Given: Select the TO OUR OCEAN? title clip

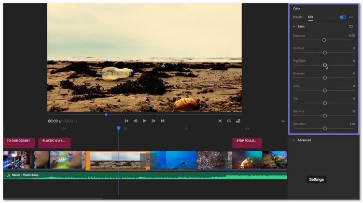Looking at the screenshot, I should click(x=19, y=143).
